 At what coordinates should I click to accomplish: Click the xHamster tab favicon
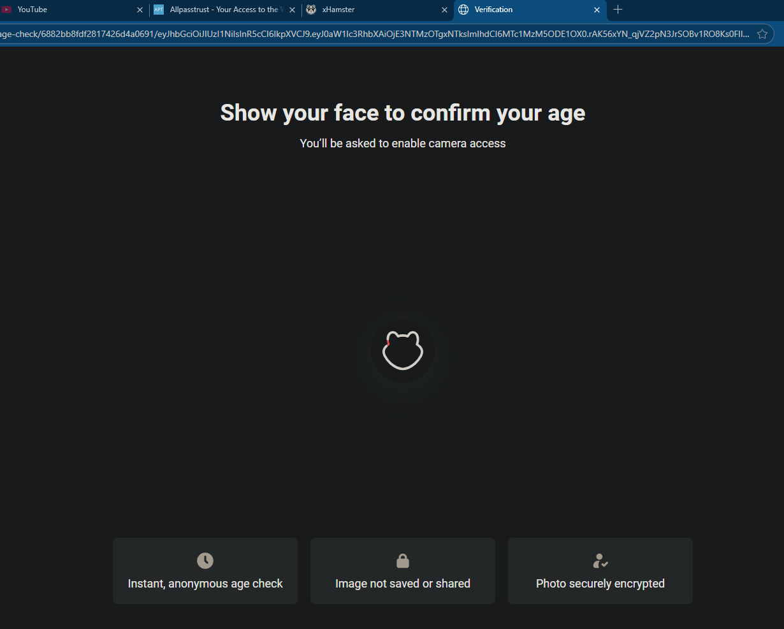pos(311,10)
